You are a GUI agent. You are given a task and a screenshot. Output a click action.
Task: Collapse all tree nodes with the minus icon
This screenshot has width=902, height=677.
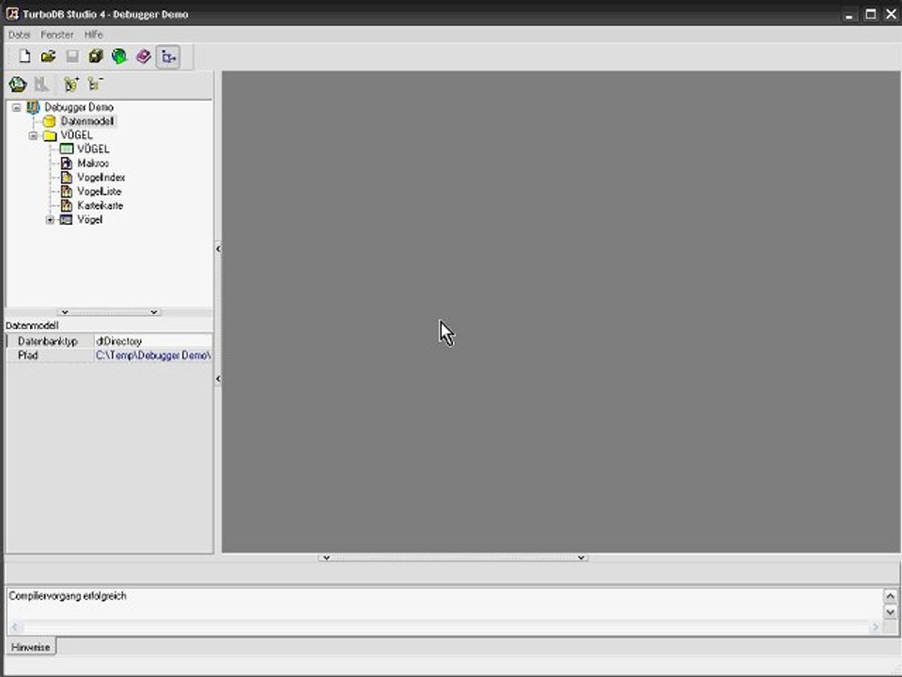click(95, 85)
